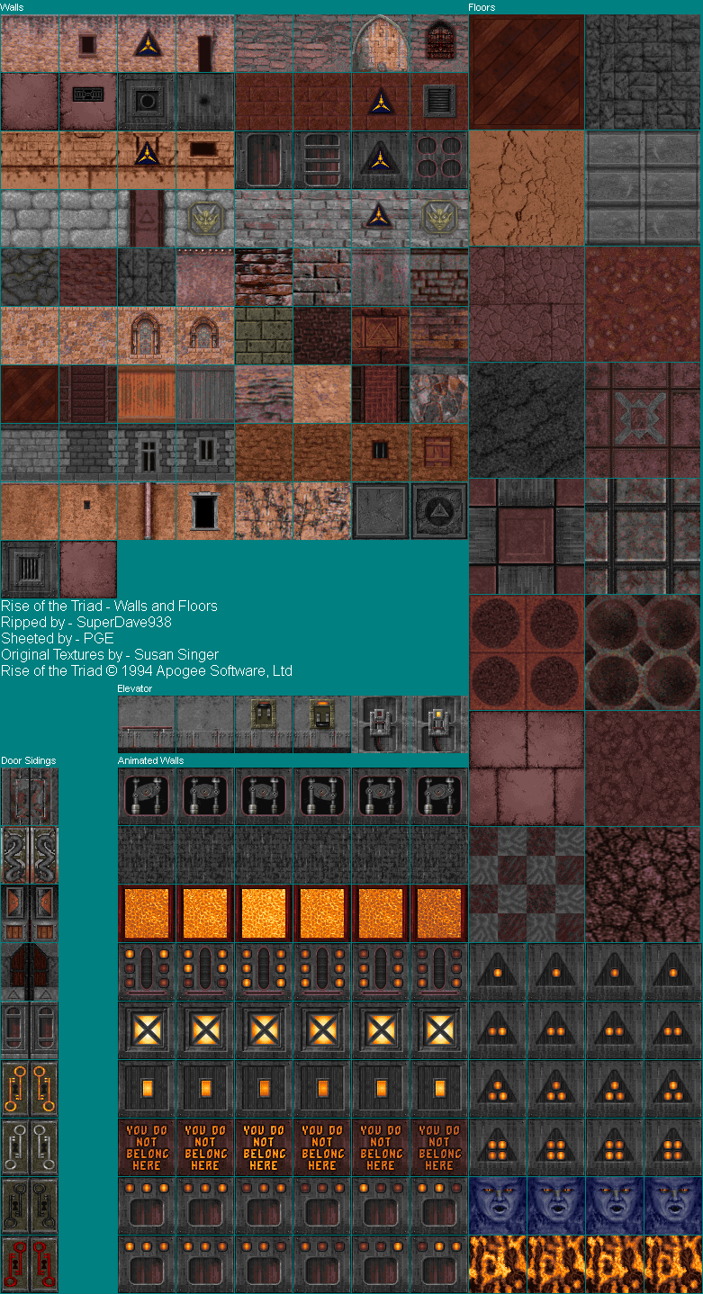Image resolution: width=703 pixels, height=1294 pixels.
Task: Choose the metal grid floor with red square
Action: point(527,536)
